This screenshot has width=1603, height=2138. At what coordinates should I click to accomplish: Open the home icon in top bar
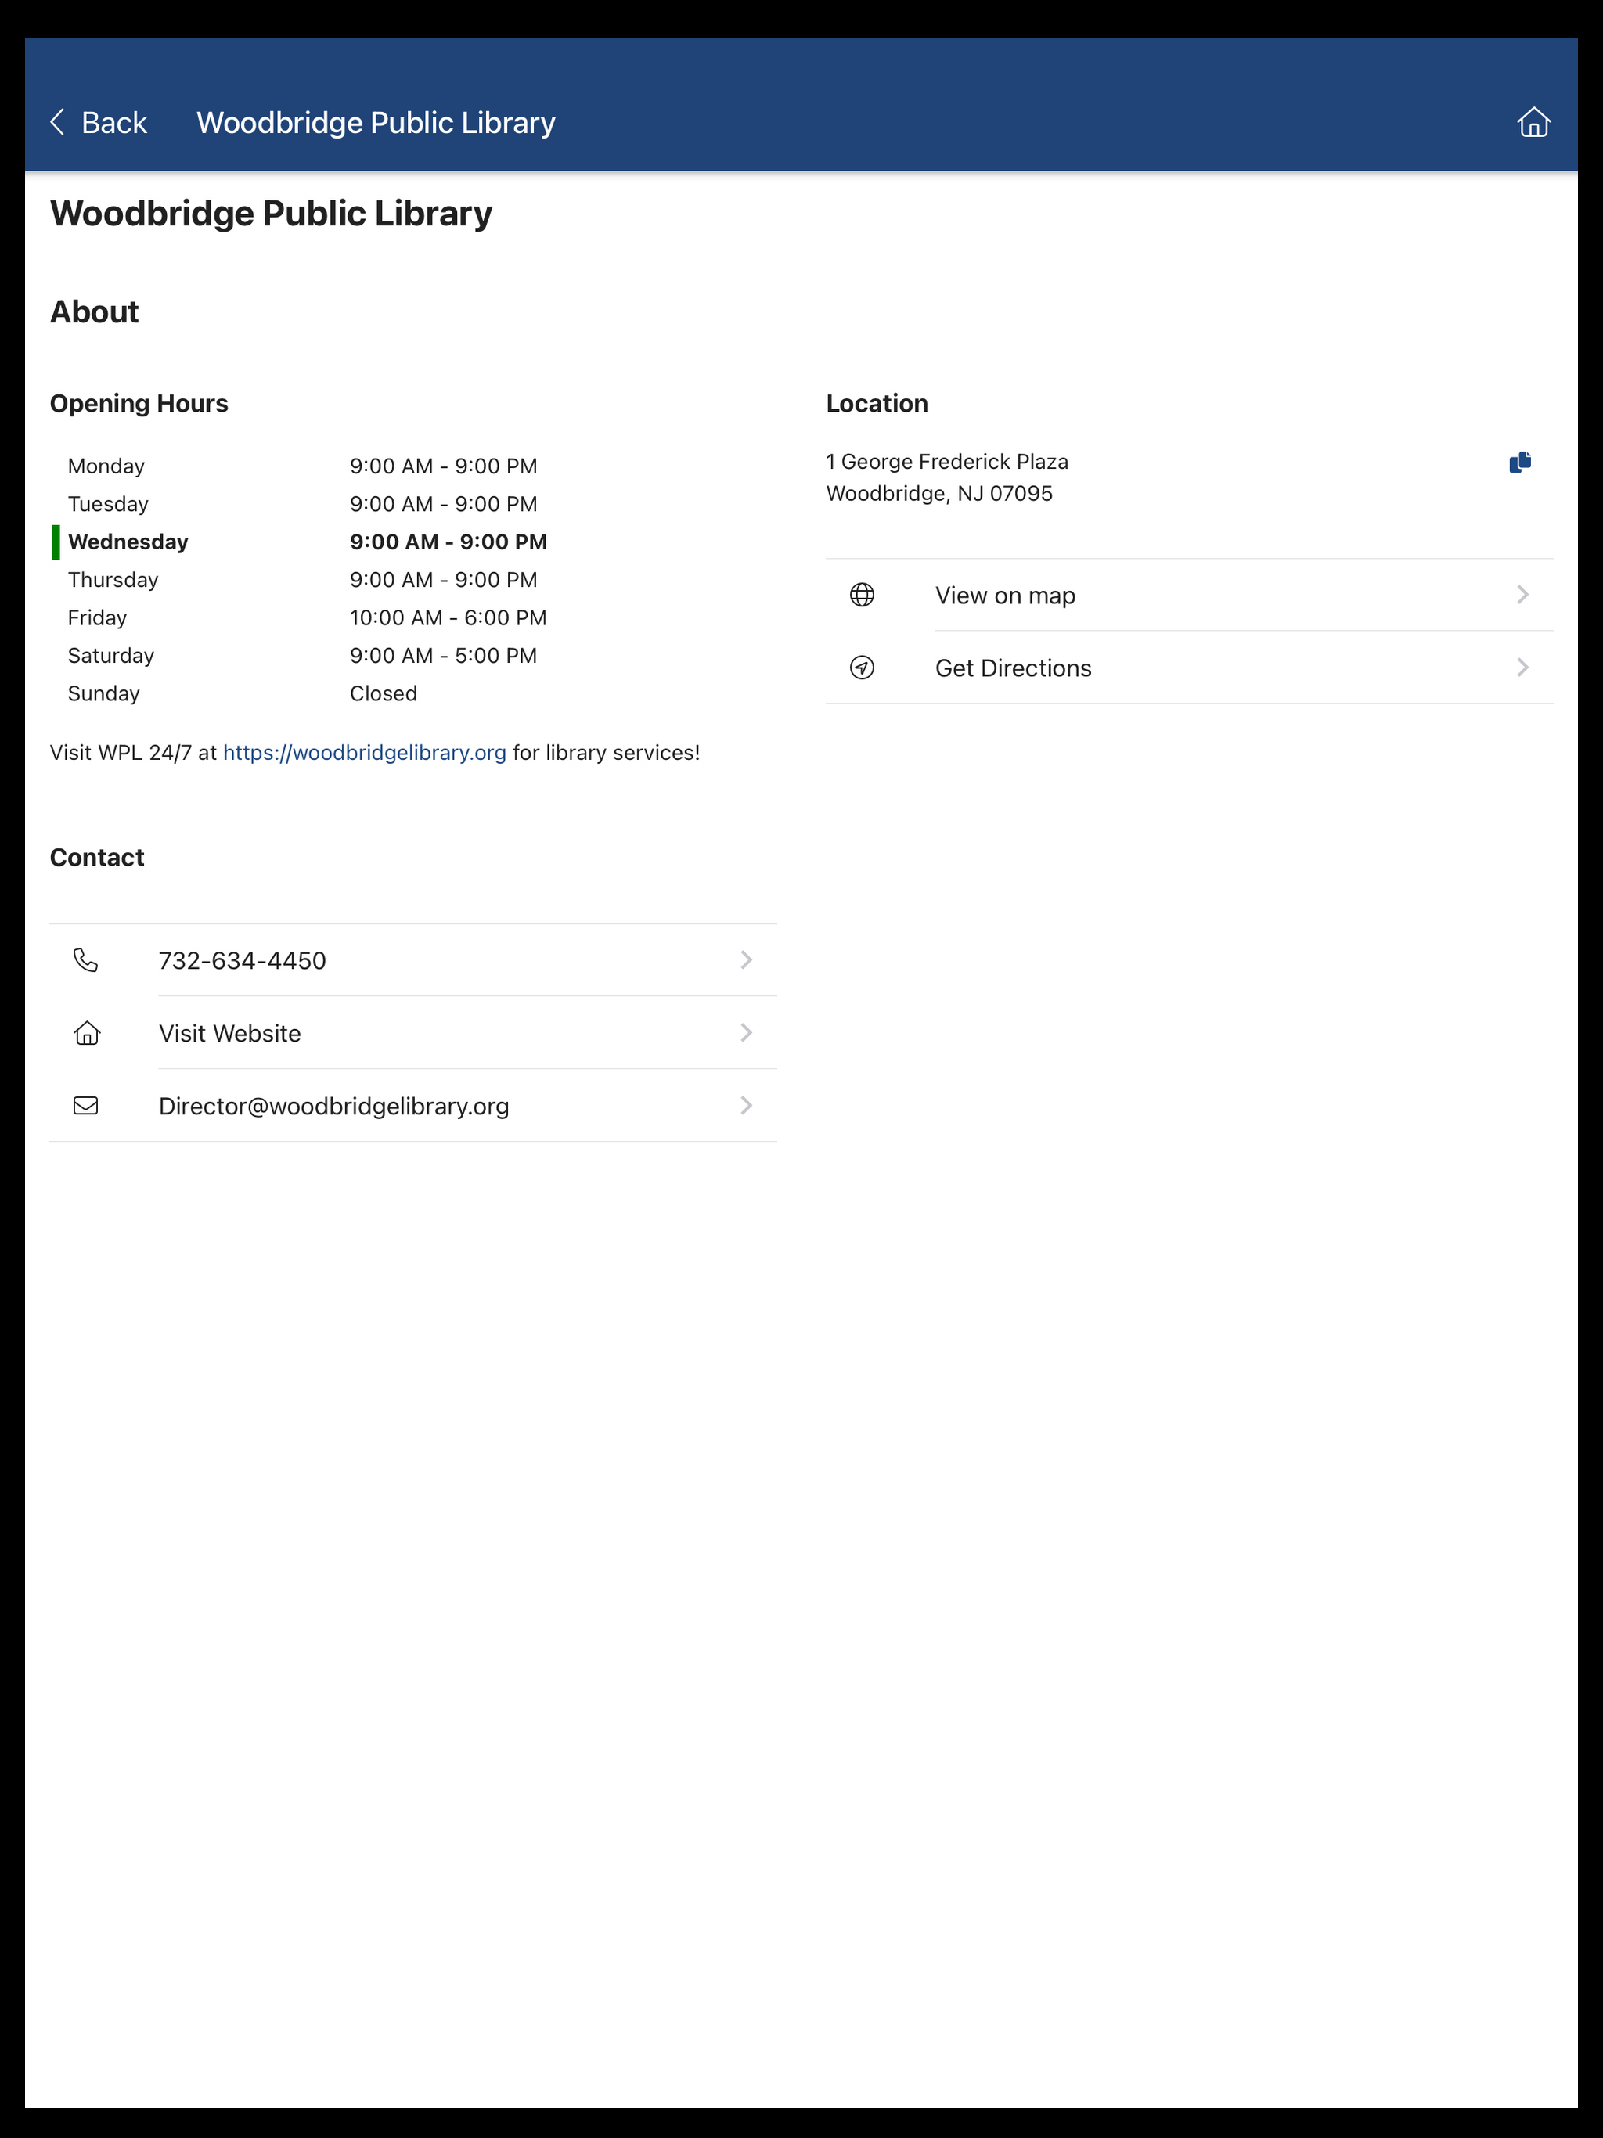coord(1533,123)
